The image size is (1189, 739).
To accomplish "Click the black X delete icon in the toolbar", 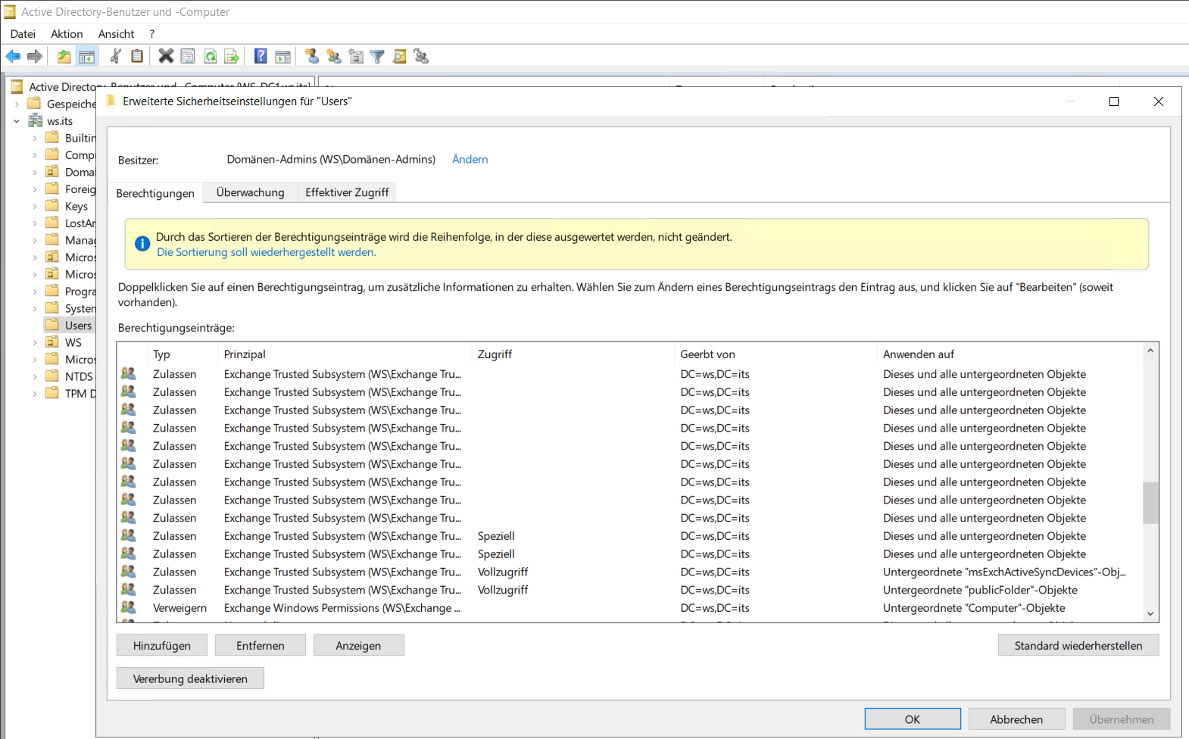I will (x=166, y=56).
